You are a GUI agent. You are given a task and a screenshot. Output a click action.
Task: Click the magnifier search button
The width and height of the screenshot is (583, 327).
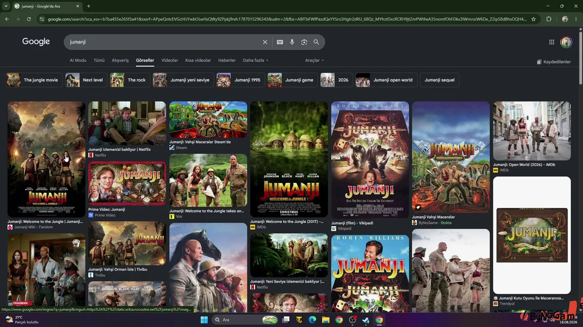(x=316, y=42)
